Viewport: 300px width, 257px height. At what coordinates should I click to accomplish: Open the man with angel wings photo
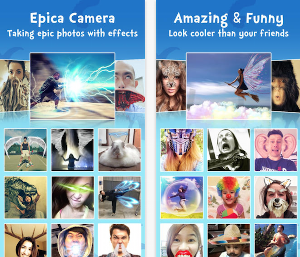click(25, 150)
